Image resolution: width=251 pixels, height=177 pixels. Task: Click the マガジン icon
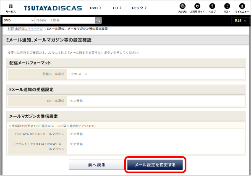click(x=182, y=8)
